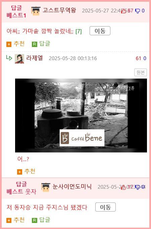Click the orange plus icon under last comment
This screenshot has width=151, height=229.
click(9, 220)
